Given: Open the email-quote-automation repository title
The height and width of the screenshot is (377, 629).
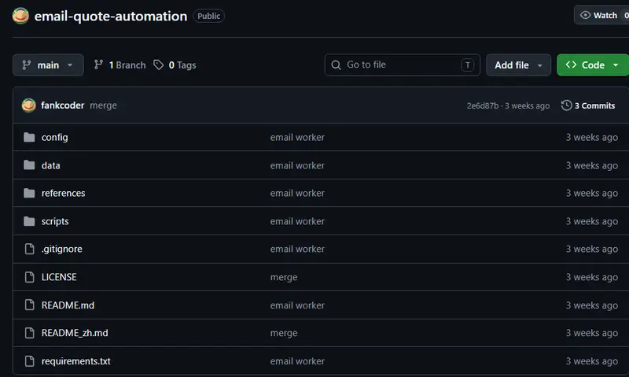Looking at the screenshot, I should tap(111, 16).
